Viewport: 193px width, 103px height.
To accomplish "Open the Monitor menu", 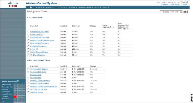I will point(40,7).
